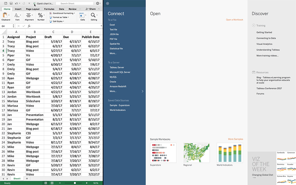Open Tableau Conference 2017 resource
This screenshot has height=185, width=296.
click(x=269, y=88)
